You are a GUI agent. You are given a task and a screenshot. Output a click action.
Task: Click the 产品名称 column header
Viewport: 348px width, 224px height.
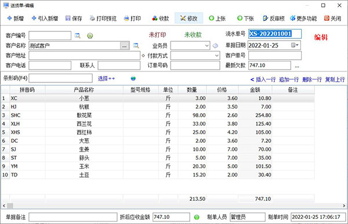(x=84, y=90)
